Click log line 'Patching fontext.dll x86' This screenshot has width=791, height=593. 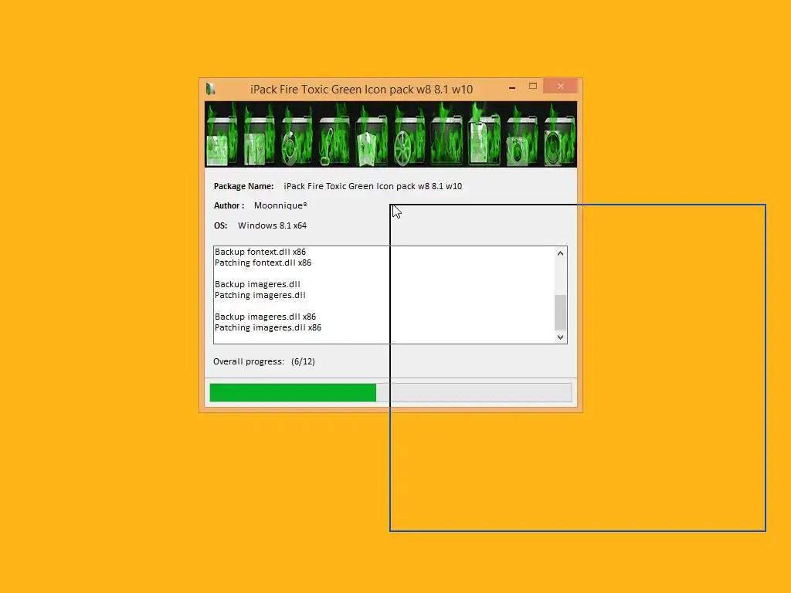tap(263, 263)
